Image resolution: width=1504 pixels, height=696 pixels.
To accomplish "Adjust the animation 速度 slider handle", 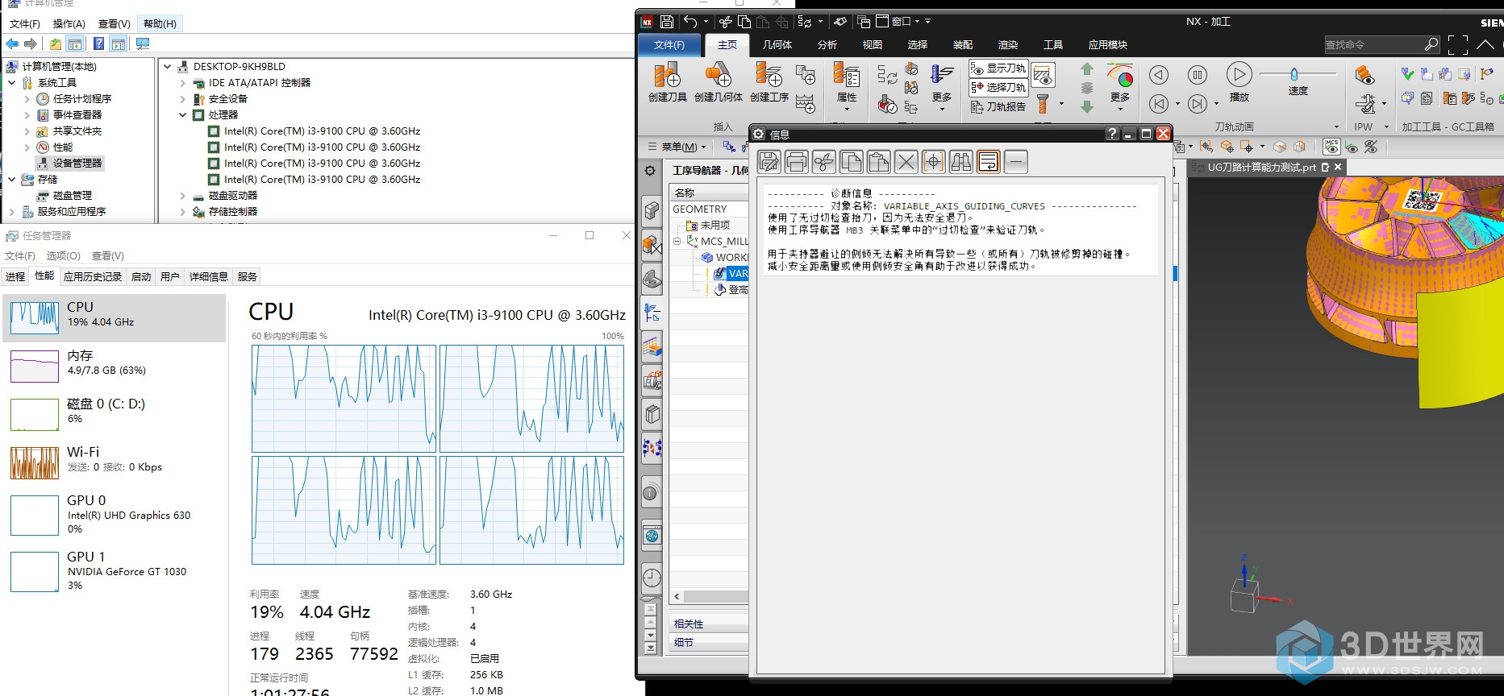I will tap(1294, 74).
